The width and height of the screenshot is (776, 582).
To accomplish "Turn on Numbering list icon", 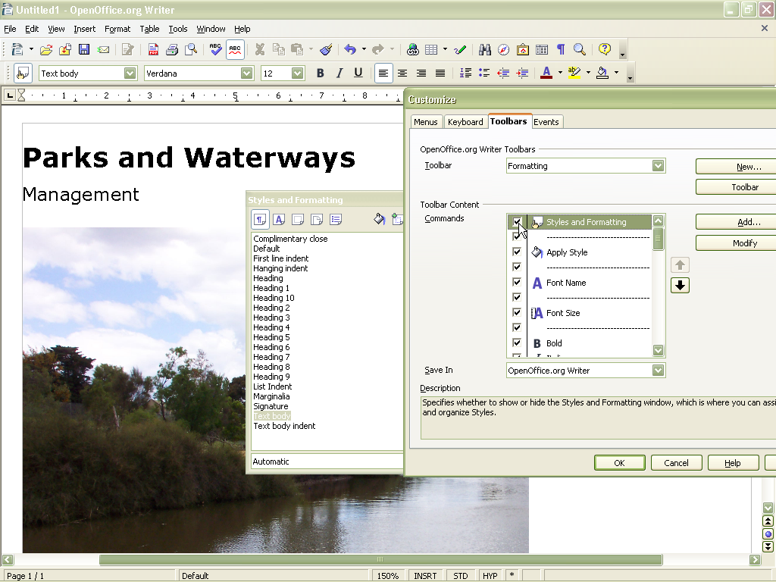I will (465, 74).
